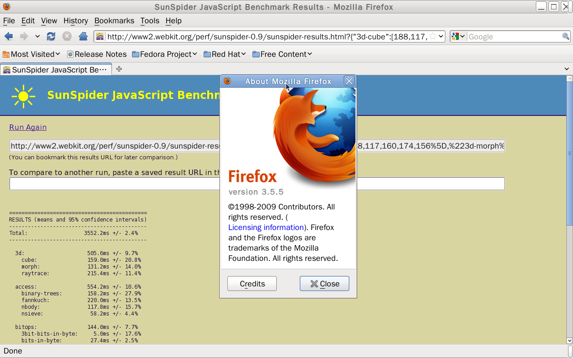Open the Edit menu
This screenshot has height=358, width=573.
coord(28,21)
